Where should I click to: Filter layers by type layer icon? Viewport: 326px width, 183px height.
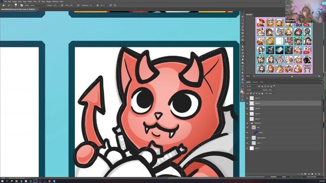click(x=265, y=86)
